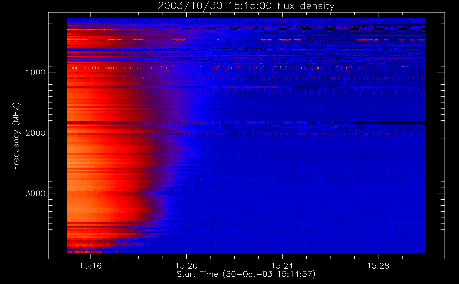Click the plot title "2003/10/30 15:15:00 flux density"
The image size is (459, 284).
(246, 6)
